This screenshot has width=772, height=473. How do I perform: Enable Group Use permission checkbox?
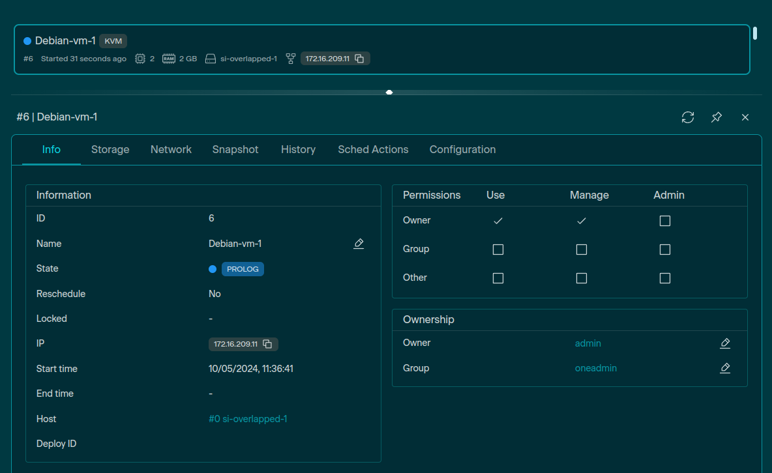498,250
